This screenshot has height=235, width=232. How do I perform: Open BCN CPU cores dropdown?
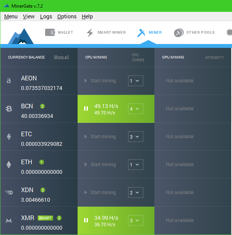point(136,109)
